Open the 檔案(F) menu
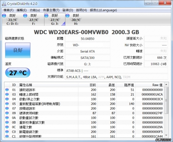Viewport: 173px width, 142px height. 8,10
